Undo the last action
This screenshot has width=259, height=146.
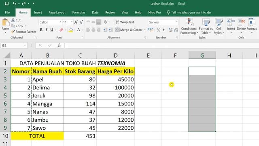pos(15,4)
